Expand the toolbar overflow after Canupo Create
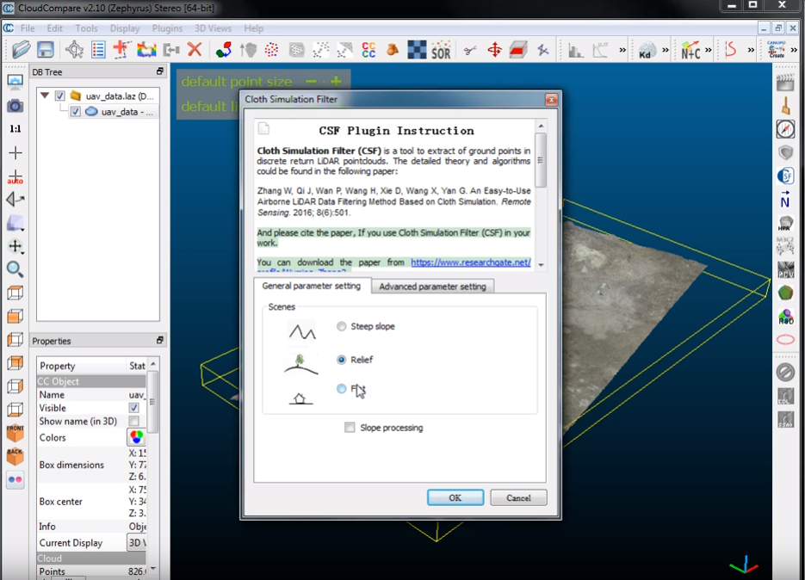The width and height of the screenshot is (805, 580). [x=794, y=50]
